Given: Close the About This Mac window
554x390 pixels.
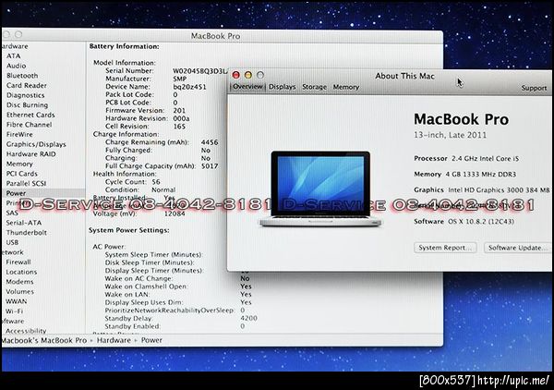Looking at the screenshot, I should click(236, 75).
